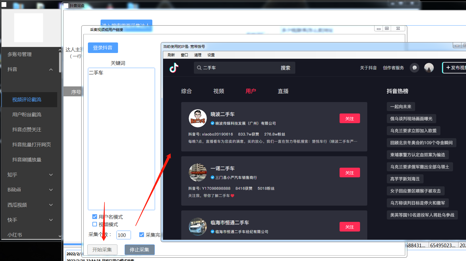This screenshot has width=466, height=261.
Task: Open hot topic 女子回应景区喂猴子被攻击
Action: point(415,191)
